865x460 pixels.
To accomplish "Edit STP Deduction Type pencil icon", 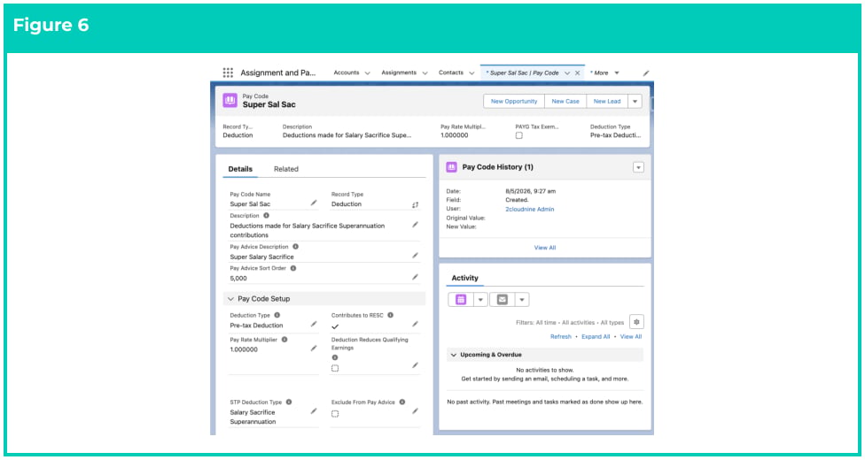I will (314, 411).
